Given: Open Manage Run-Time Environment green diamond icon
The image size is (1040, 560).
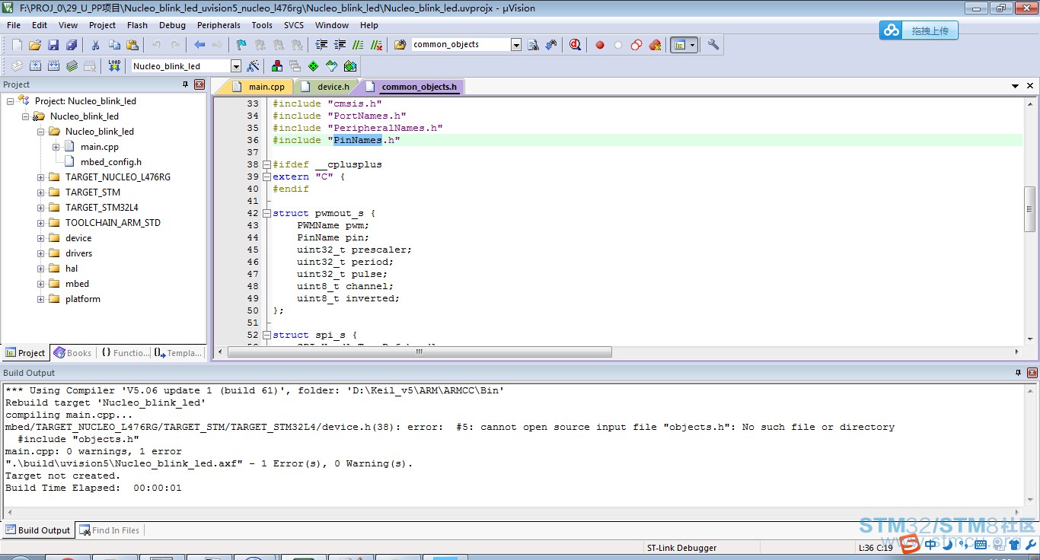Looking at the screenshot, I should 313,66.
